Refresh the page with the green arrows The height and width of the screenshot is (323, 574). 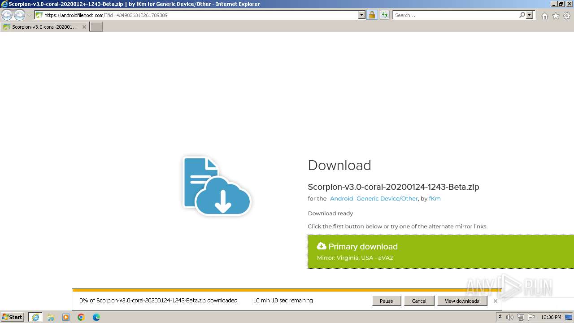click(x=385, y=15)
